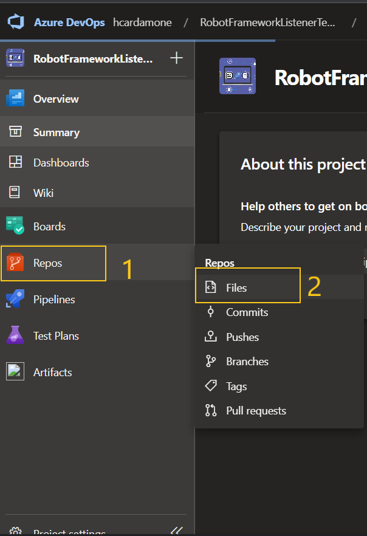
Task: Click the plus icon beside project name
Action: point(176,58)
